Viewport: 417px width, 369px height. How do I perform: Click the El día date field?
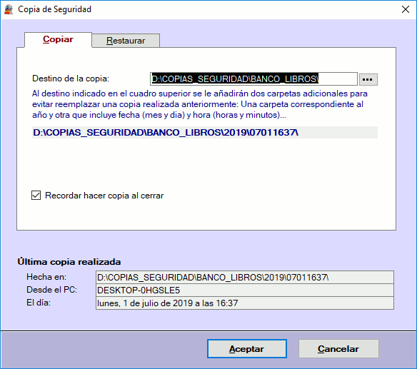click(x=245, y=303)
